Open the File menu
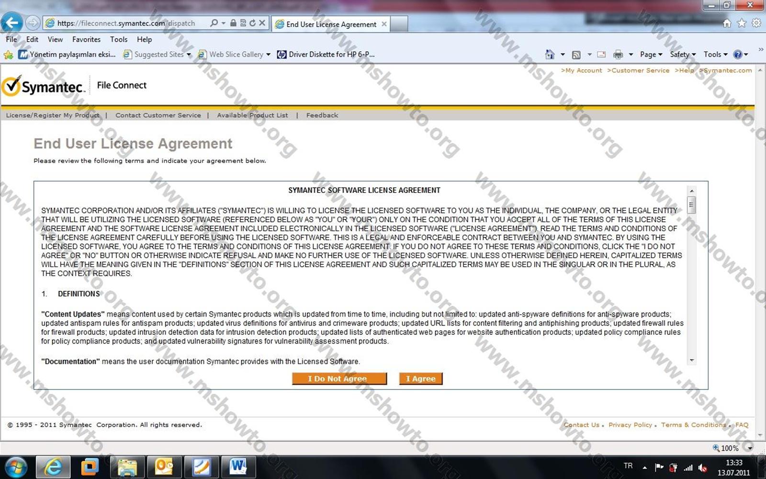This screenshot has width=766, height=479. point(11,39)
